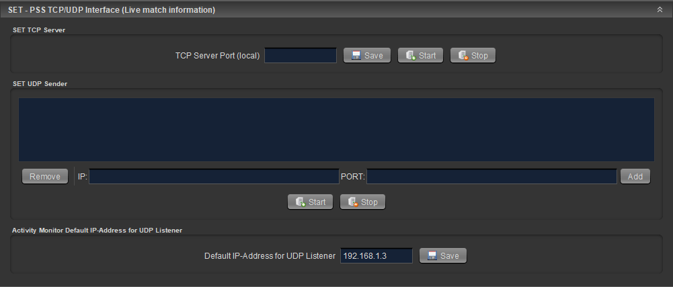Stop the SET TCP Server

click(x=473, y=56)
